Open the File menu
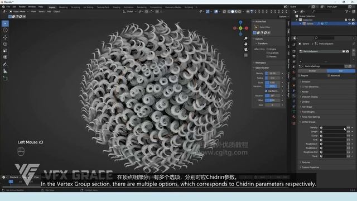 coord(8,7)
